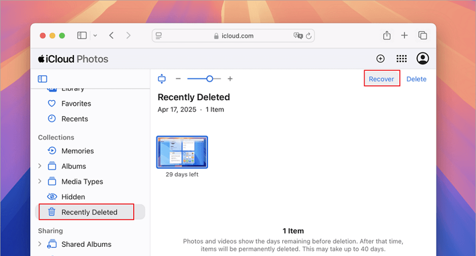Screen dimensions: 476x256
Task: Click the Recover button
Action: coord(381,79)
